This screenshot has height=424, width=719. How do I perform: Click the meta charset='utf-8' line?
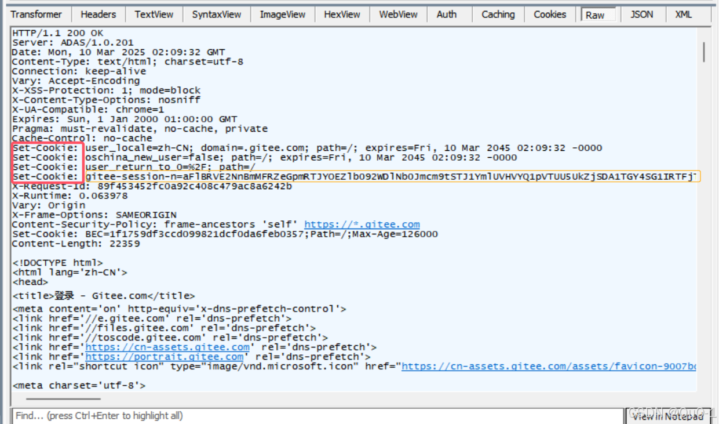(x=79, y=385)
